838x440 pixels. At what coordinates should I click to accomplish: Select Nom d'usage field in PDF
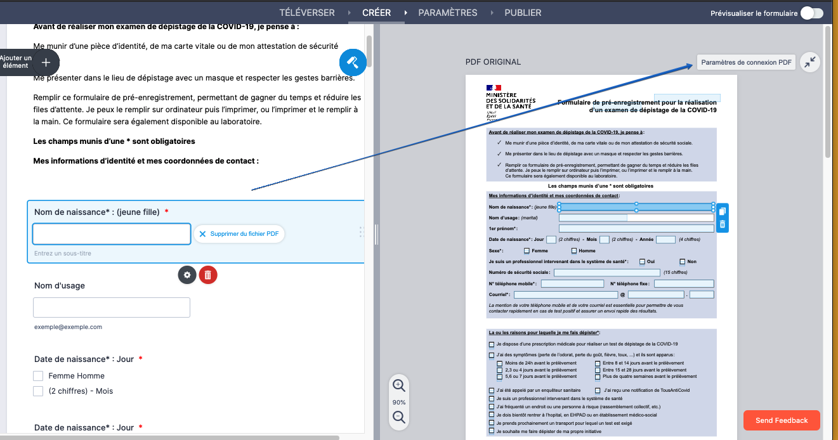click(636, 217)
